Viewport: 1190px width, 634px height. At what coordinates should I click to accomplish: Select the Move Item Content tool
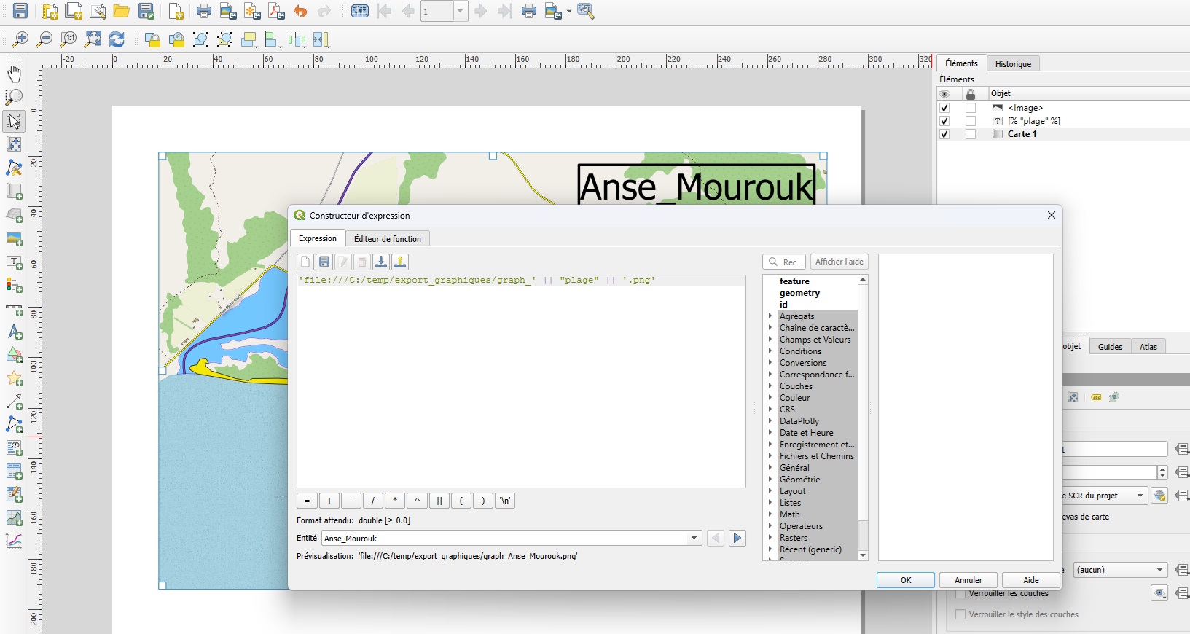(x=14, y=144)
